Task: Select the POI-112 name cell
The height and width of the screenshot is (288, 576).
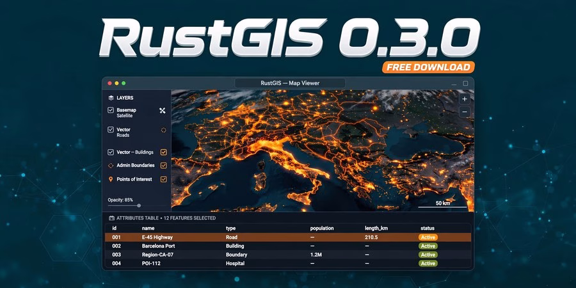Action: [x=151, y=264]
